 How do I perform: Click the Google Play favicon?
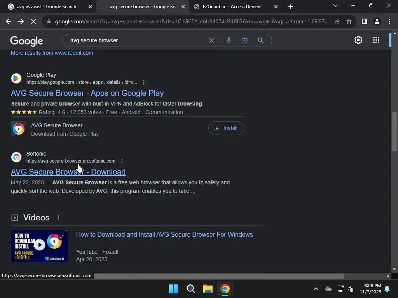pos(16,78)
